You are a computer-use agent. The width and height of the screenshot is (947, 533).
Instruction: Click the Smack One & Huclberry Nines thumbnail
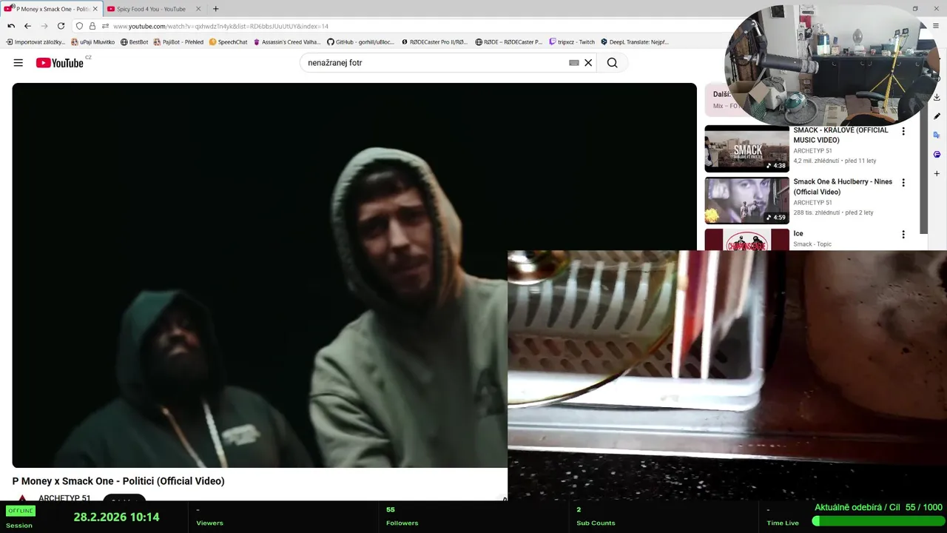pos(747,201)
